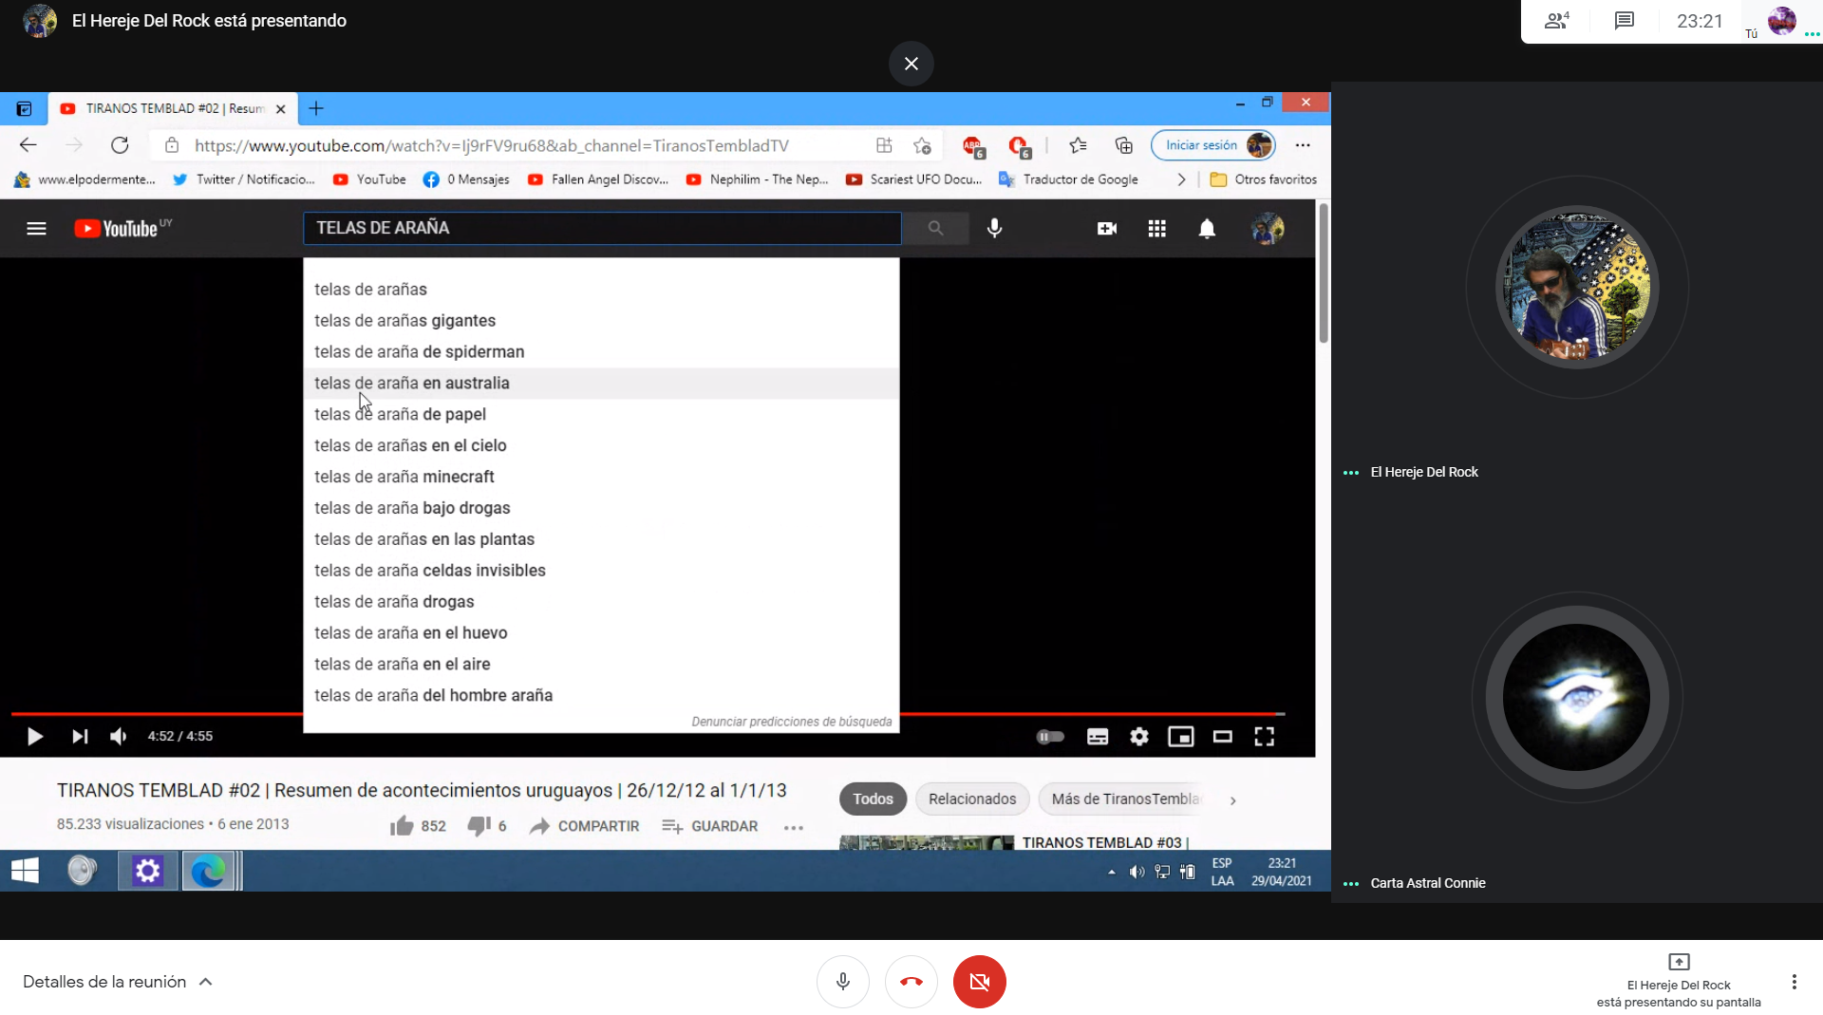
Task: Click the YouTube search input field
Action: pyautogui.click(x=602, y=229)
